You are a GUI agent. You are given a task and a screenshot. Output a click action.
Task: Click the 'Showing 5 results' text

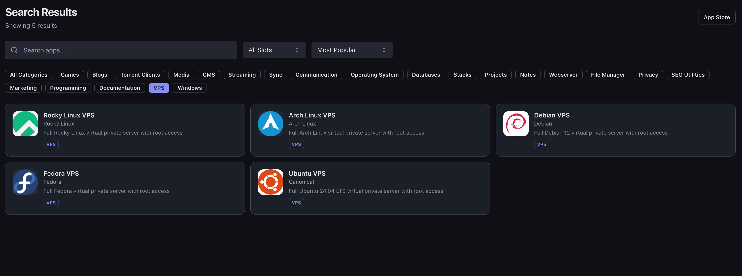31,26
